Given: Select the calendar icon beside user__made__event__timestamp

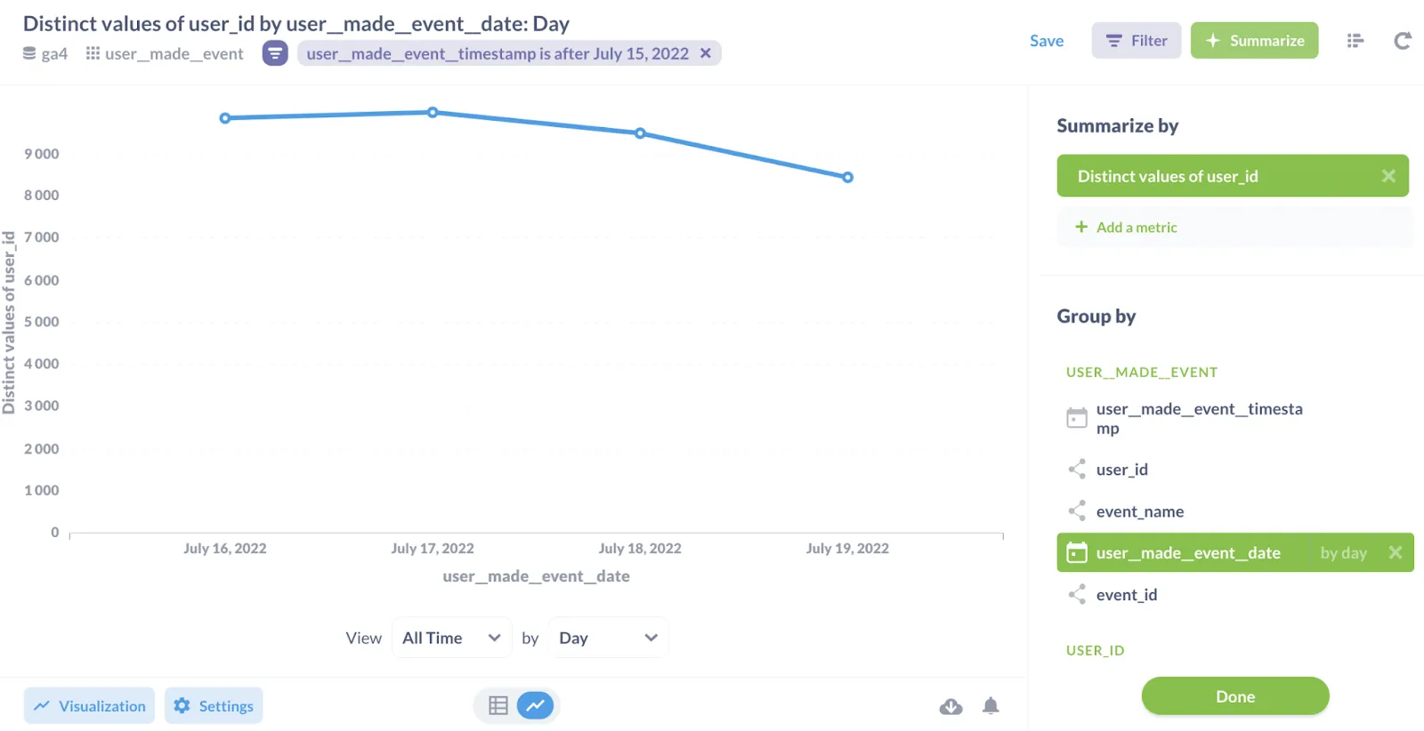Looking at the screenshot, I should coord(1077,417).
